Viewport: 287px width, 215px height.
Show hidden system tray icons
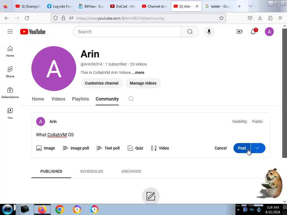click(x=238, y=210)
